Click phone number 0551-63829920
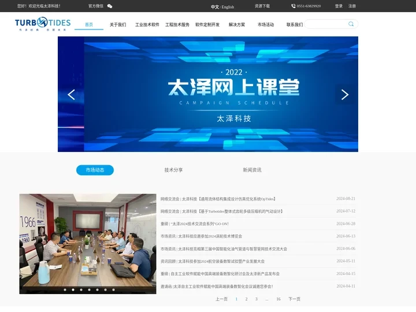 click(x=309, y=6)
